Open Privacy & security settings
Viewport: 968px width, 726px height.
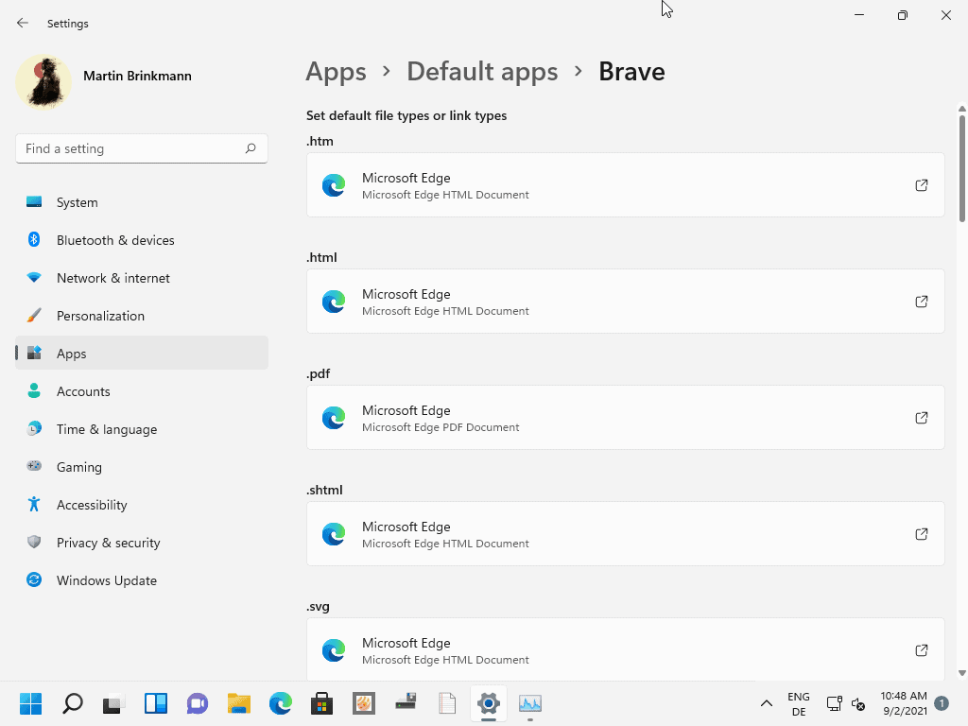coord(108,543)
